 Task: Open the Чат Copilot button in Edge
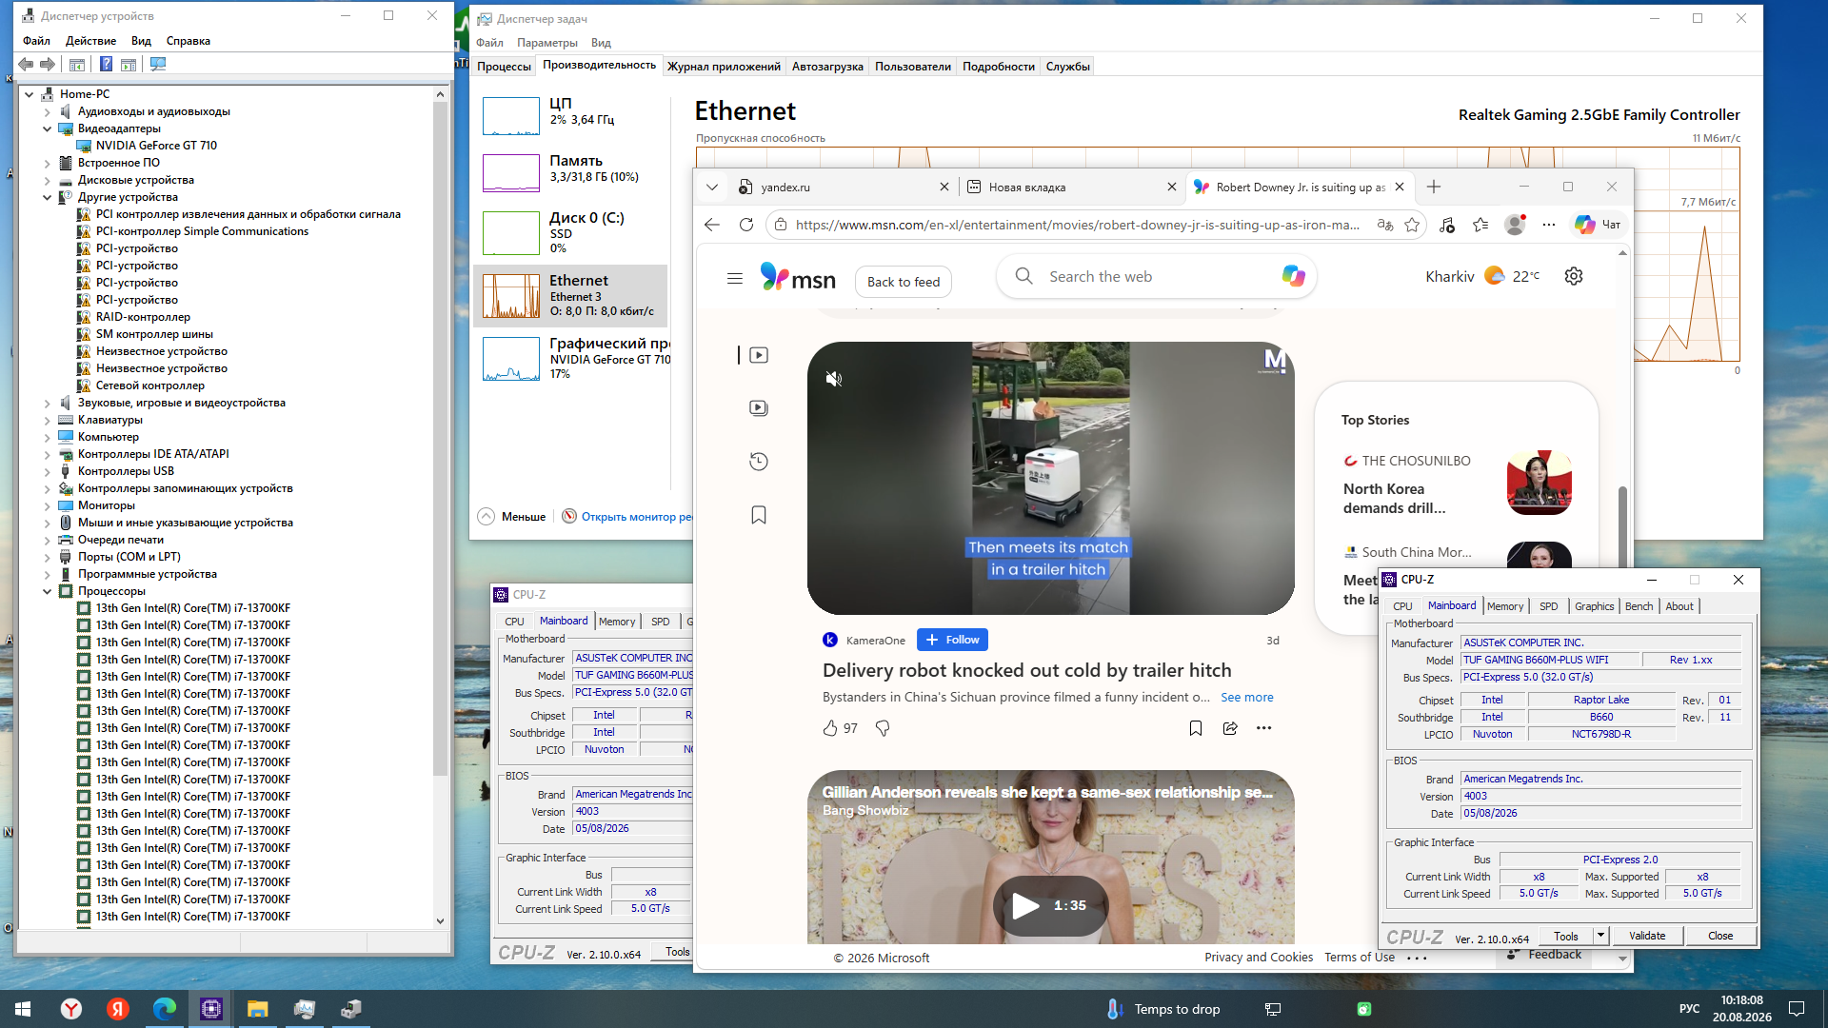coord(1599,225)
